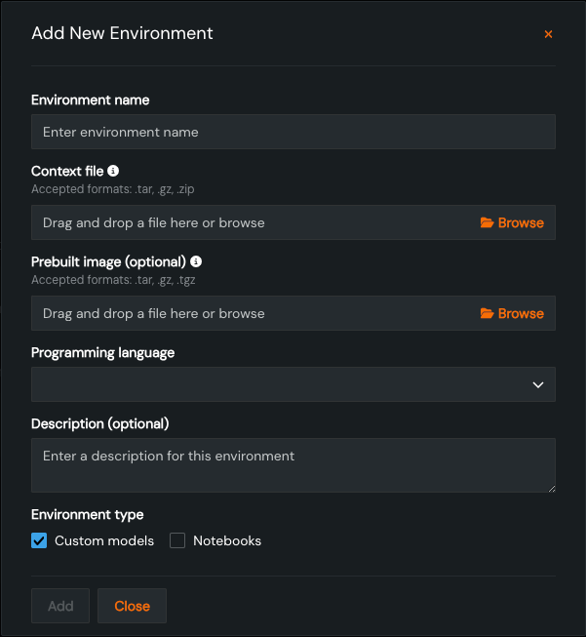Click the Add button
Image resolution: width=586 pixels, height=637 pixels.
click(x=60, y=606)
